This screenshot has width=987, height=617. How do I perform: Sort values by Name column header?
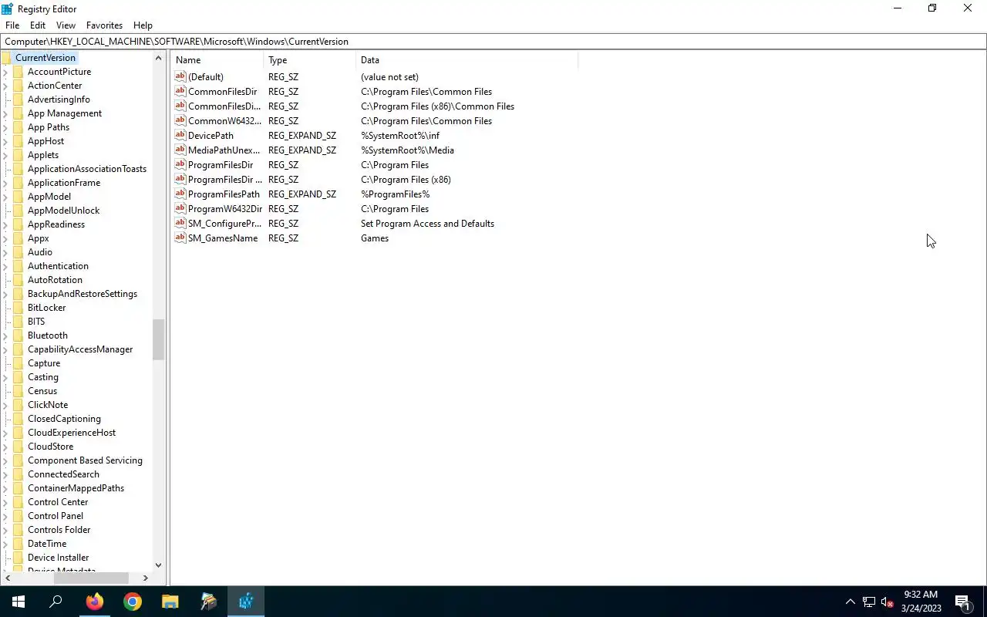217,60
